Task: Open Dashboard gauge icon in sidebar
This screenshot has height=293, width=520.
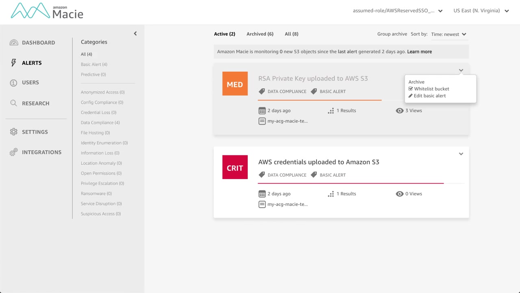Action: point(14,43)
